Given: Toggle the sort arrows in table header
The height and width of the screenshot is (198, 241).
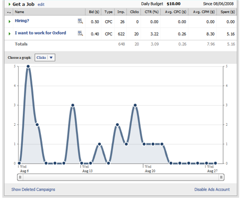Looking at the screenshot, I should [9, 12].
